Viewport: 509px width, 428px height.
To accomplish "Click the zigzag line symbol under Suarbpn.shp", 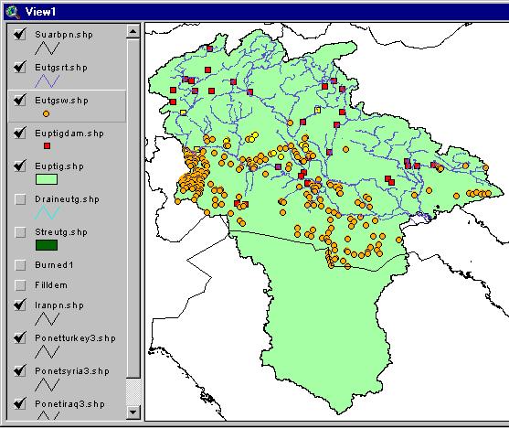I will click(x=48, y=48).
